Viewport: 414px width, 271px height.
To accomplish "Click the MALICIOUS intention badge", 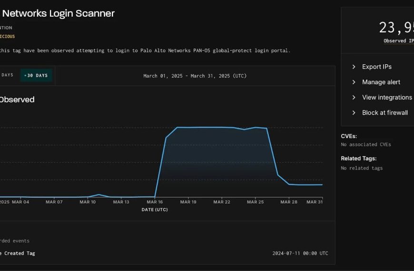I will [7, 37].
